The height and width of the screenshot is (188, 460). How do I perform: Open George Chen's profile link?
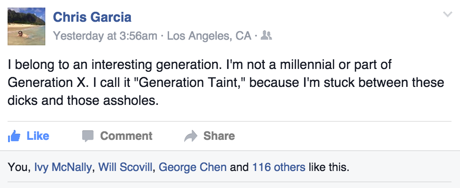click(192, 168)
